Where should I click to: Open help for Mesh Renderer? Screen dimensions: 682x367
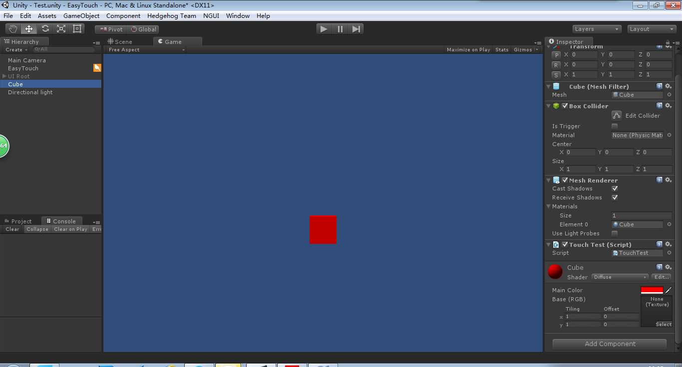coord(660,180)
